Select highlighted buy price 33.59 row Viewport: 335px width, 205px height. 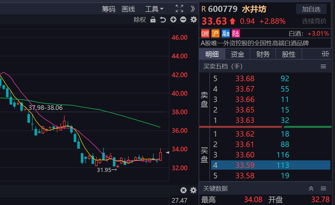click(271, 165)
